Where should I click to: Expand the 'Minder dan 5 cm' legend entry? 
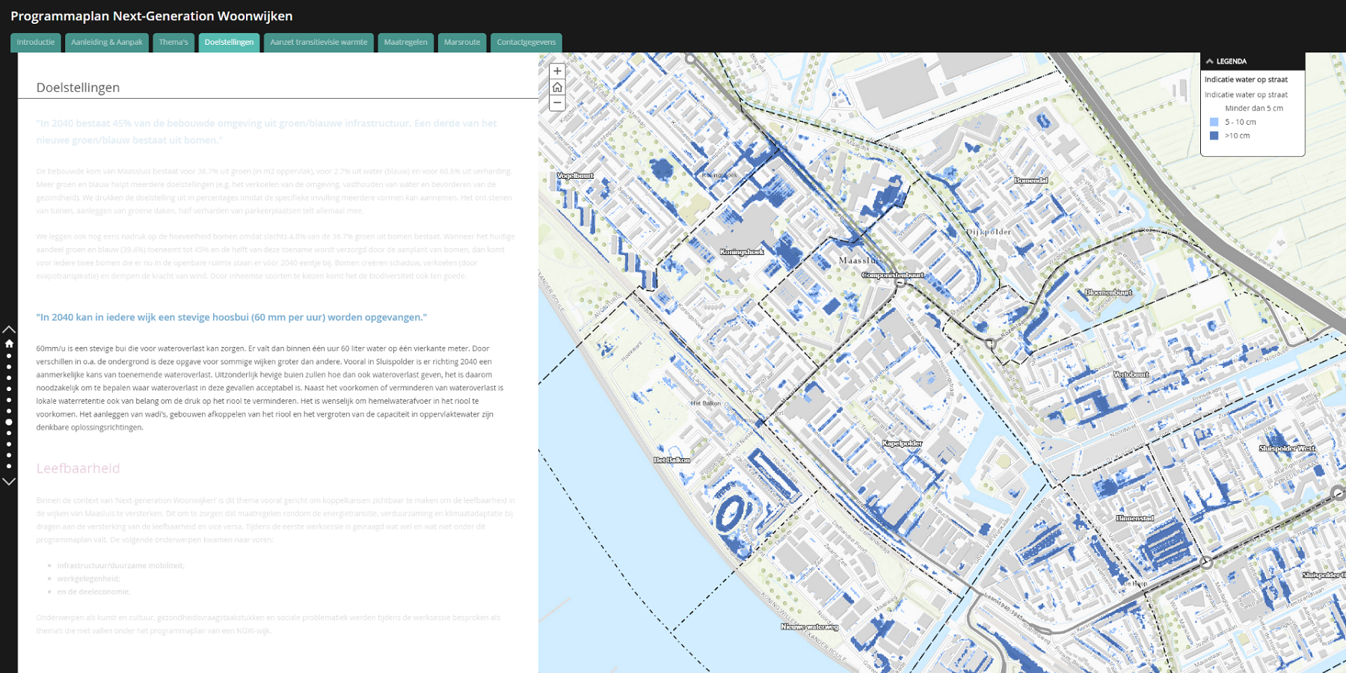1254,108
